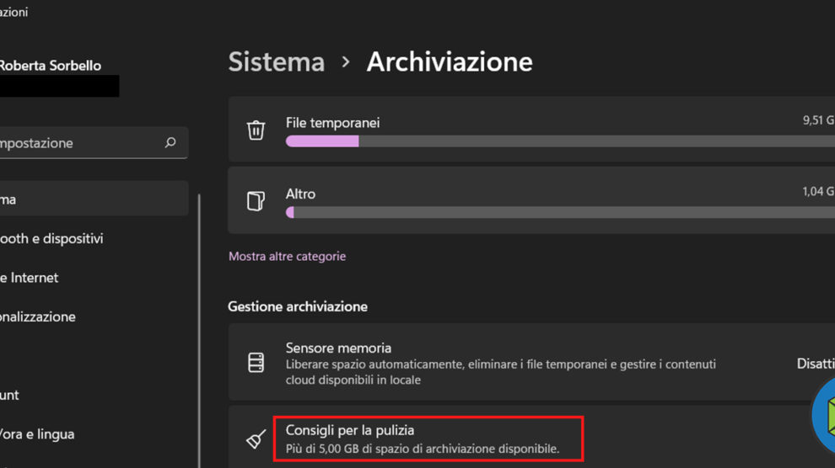Image resolution: width=835 pixels, height=468 pixels.
Task: Click the magnifier icon in the search box
Action: pyautogui.click(x=170, y=143)
